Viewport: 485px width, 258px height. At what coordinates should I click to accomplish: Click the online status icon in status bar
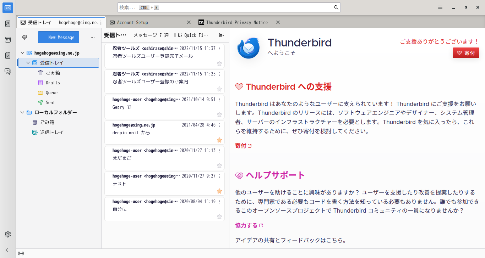point(21,253)
